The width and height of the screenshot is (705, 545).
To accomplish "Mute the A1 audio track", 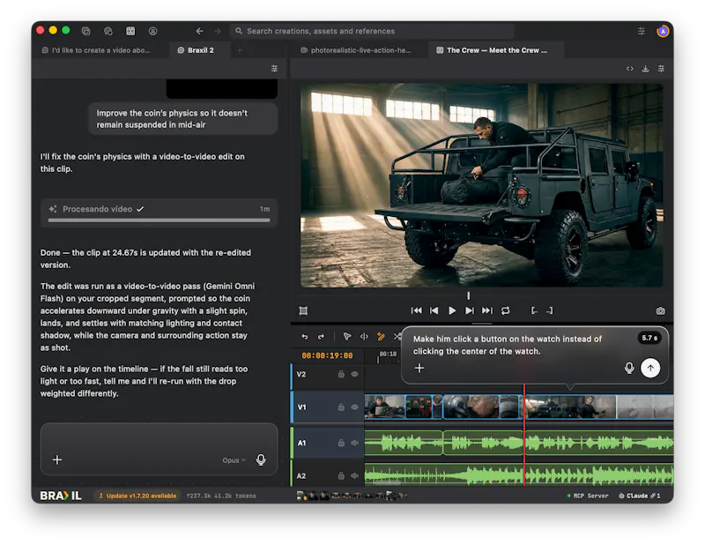I will pos(355,443).
